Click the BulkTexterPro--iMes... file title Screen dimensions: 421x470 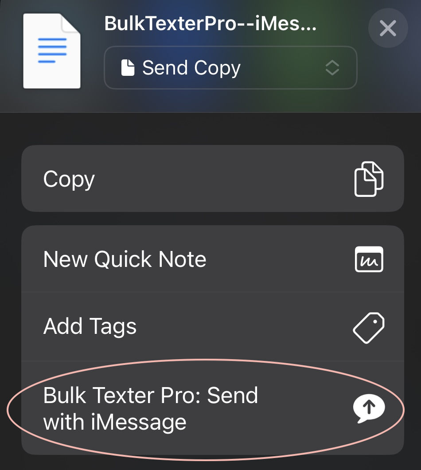point(210,23)
